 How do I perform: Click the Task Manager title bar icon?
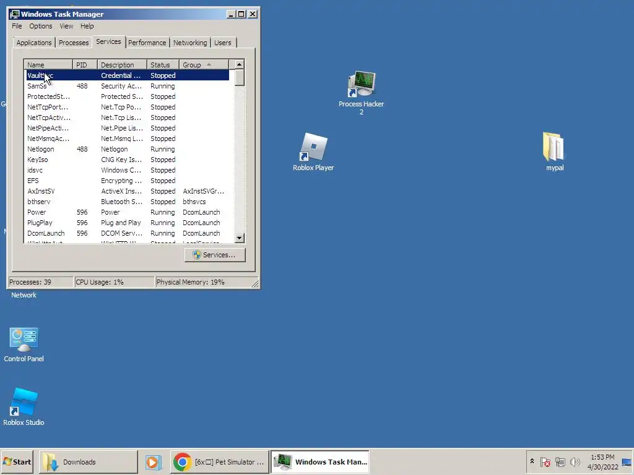click(15, 14)
